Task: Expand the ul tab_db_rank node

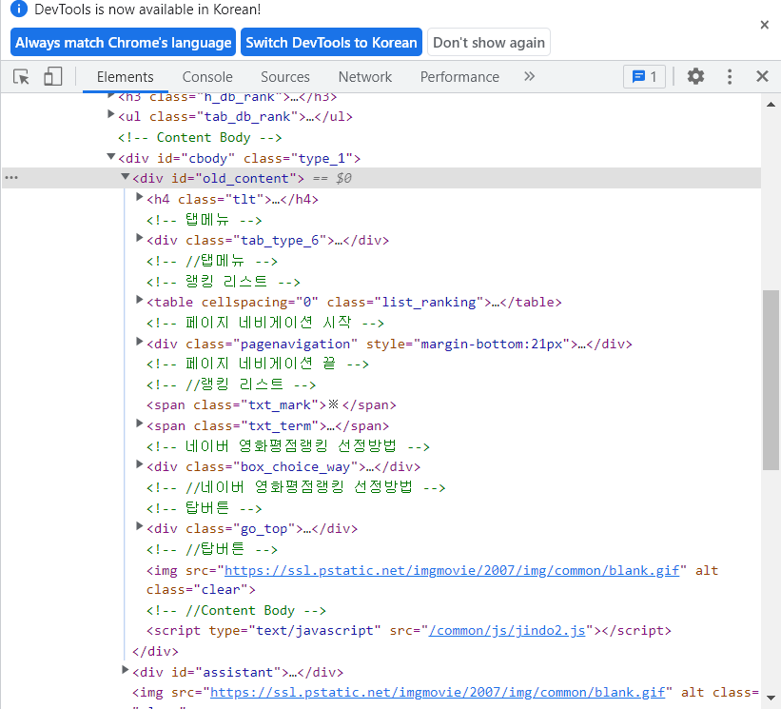Action: coord(111,115)
